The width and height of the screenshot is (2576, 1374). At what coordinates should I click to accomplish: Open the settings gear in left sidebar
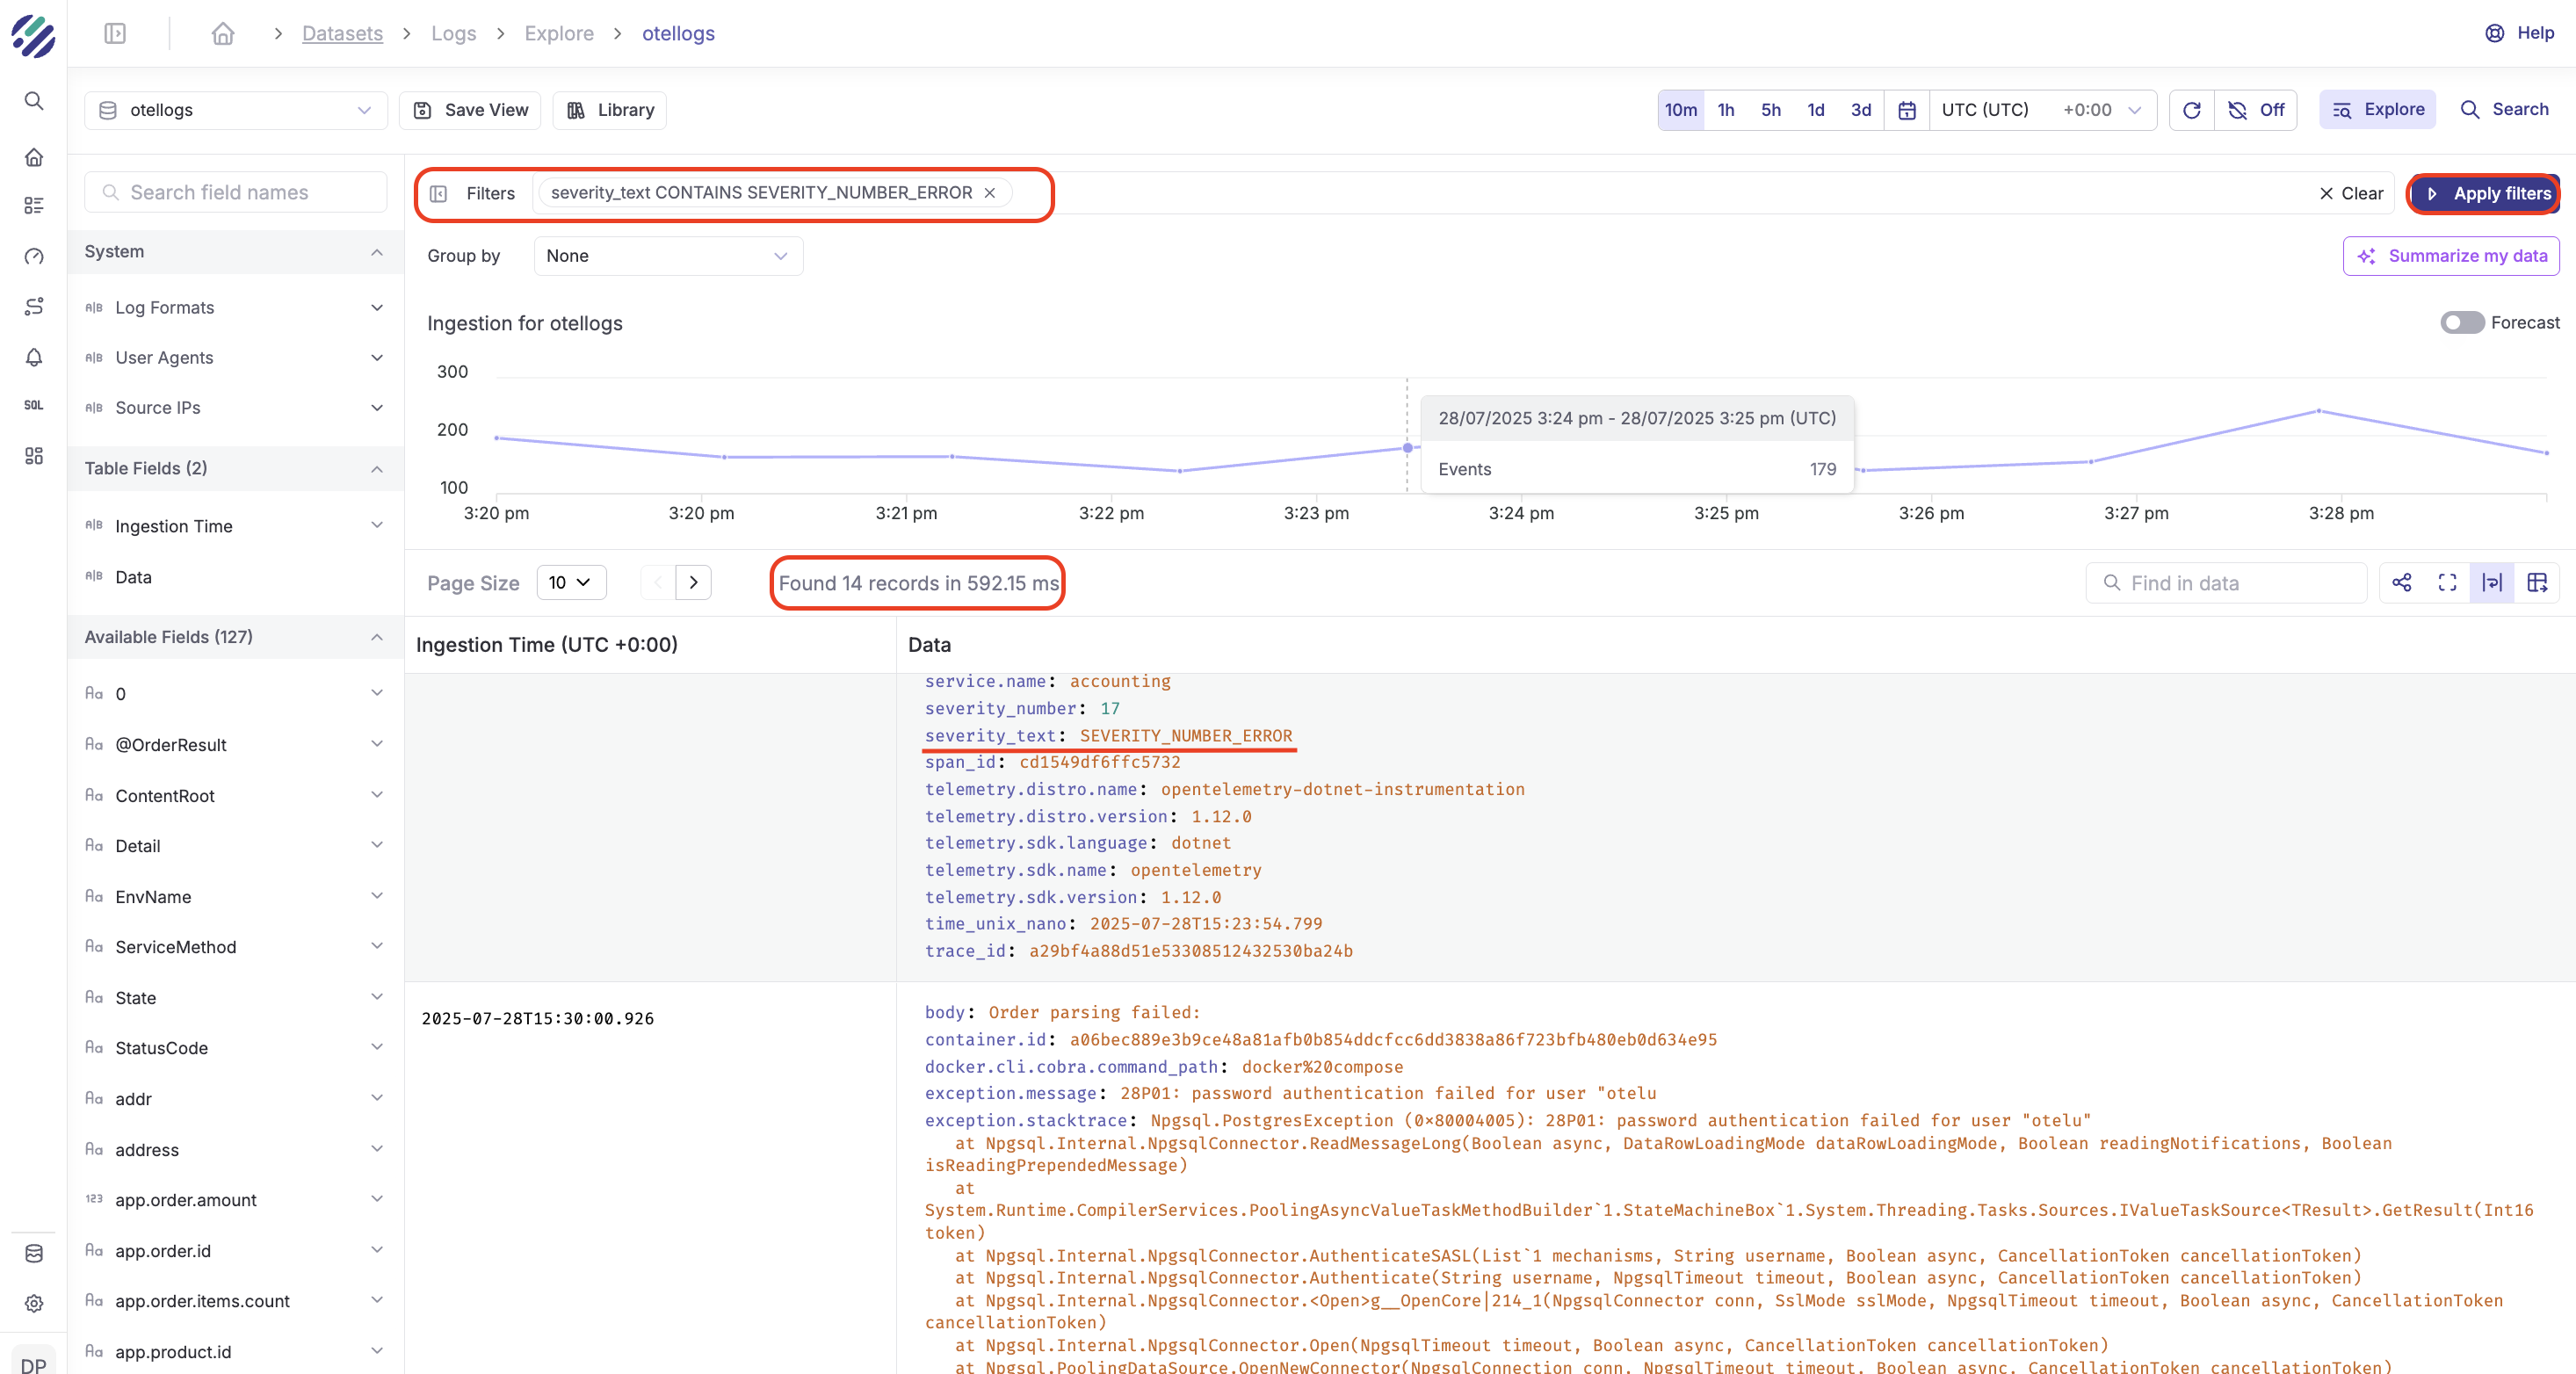34,1303
